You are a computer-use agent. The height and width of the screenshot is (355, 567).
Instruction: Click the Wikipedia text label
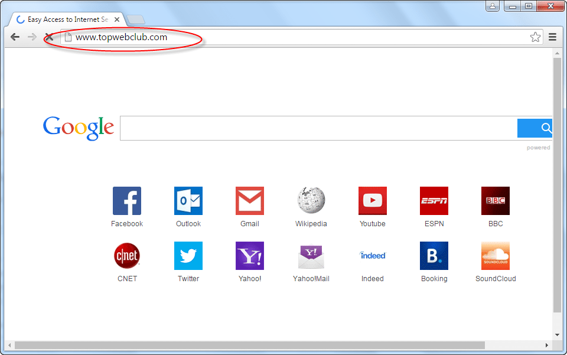(311, 224)
